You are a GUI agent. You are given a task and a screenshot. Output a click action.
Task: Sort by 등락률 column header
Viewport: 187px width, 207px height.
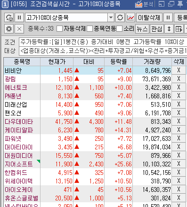tap(119, 61)
